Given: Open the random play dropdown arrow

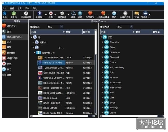Looking at the screenshot, I should pyautogui.click(x=68, y=15).
